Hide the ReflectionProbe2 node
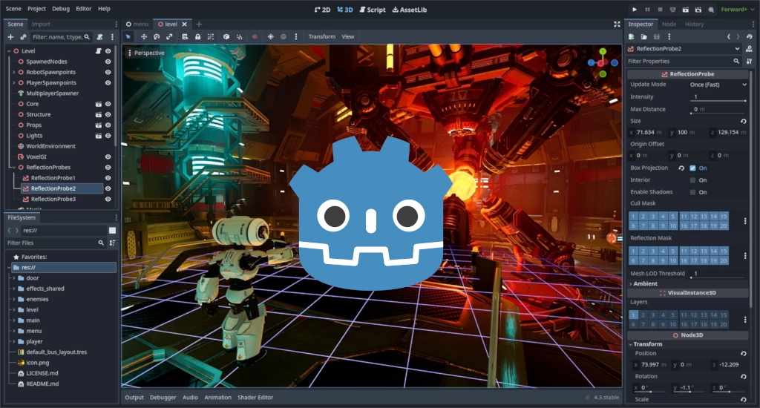Viewport: 760px width, 408px height. tap(108, 188)
